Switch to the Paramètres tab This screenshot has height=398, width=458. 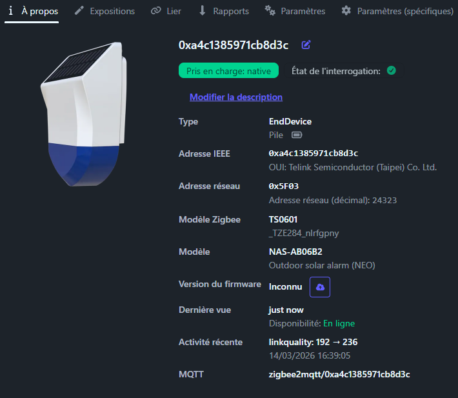coord(295,11)
